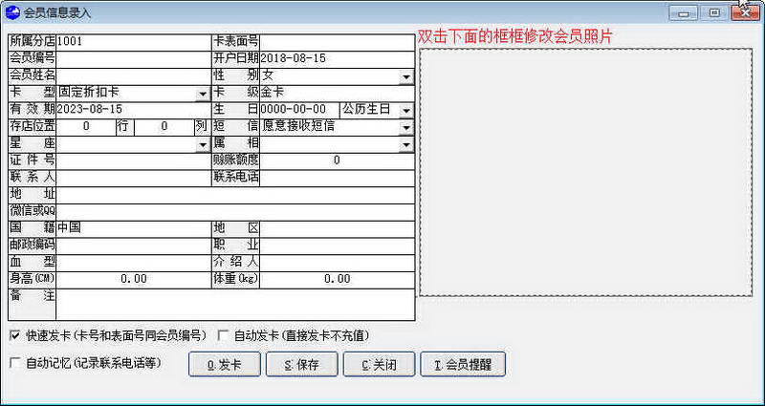Open the 性别 dropdown
The image size is (765, 406).
point(406,76)
